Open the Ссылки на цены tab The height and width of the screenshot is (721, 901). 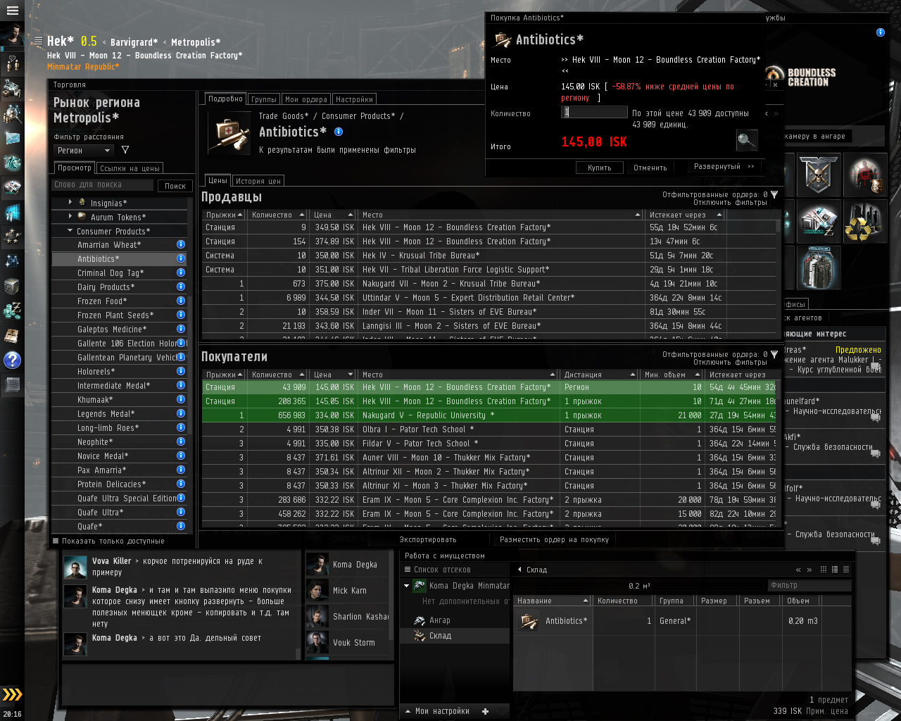130,168
